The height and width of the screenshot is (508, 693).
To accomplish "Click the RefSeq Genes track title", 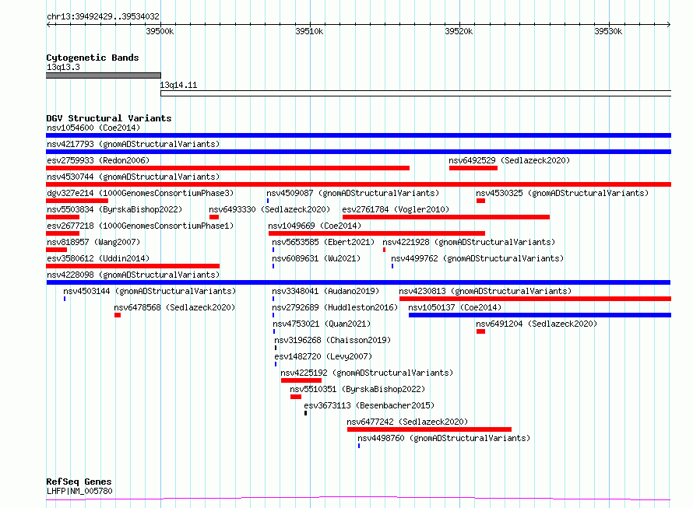I will tap(79, 482).
